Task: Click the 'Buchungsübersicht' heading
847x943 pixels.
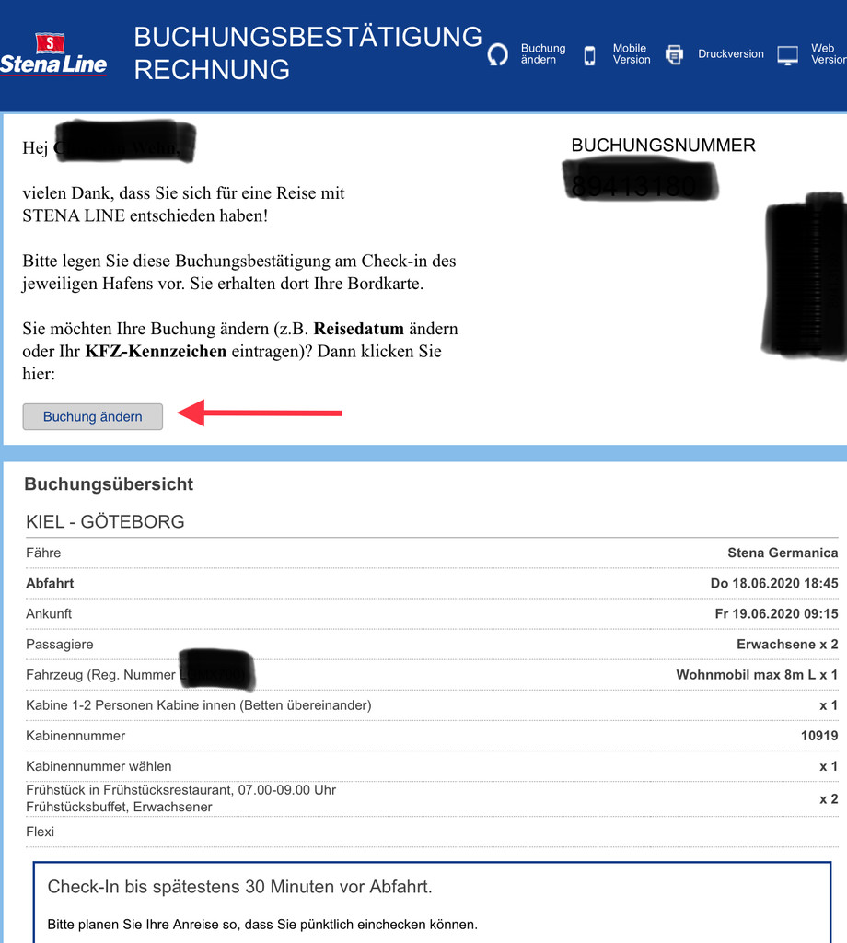Action: click(109, 484)
